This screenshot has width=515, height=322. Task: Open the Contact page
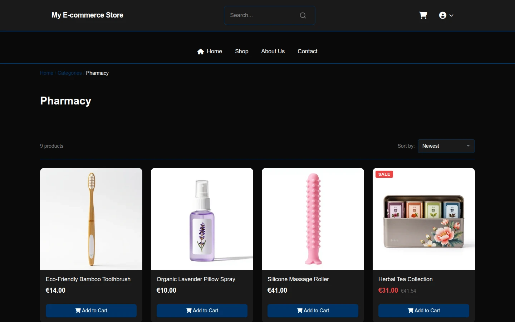point(308,51)
